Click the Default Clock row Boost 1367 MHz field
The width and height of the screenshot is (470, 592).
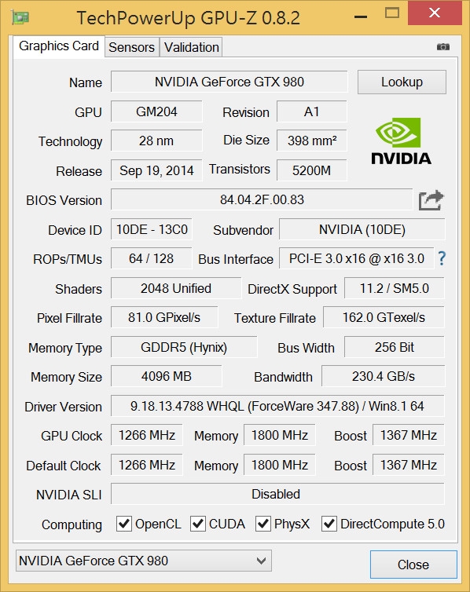click(409, 465)
